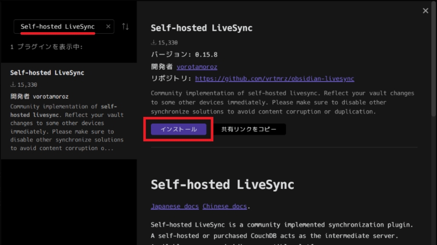
Task: Open the Japanese docs link
Action: [x=175, y=207]
